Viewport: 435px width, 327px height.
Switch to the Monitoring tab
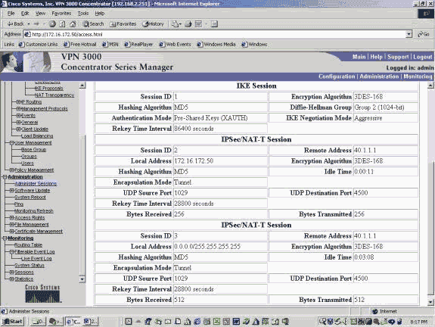[418, 76]
